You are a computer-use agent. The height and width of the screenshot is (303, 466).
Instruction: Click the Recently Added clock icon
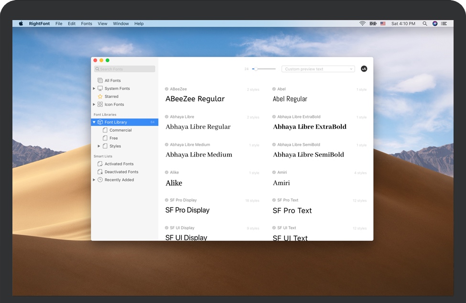click(100, 180)
